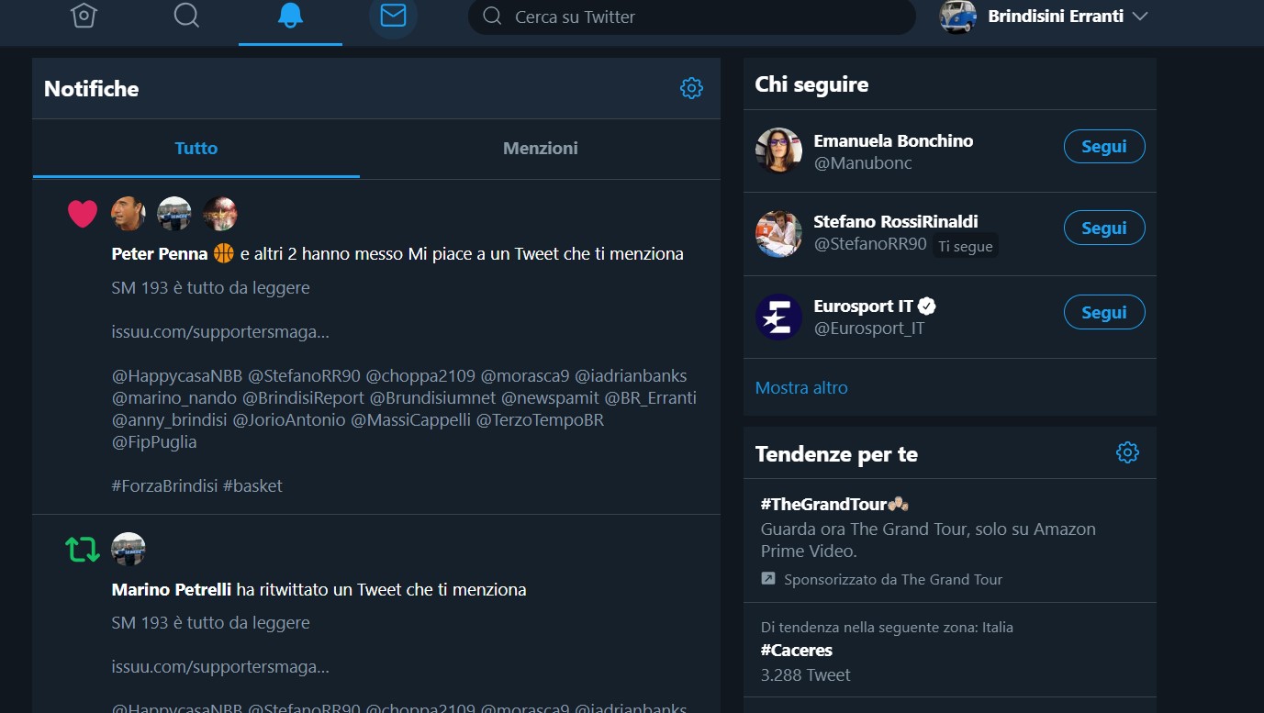Open the Messages envelope icon
Viewport: 1264px width, 713px height.
click(x=393, y=17)
